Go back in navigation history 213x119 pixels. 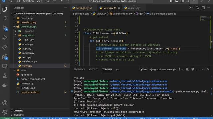point(62,1)
